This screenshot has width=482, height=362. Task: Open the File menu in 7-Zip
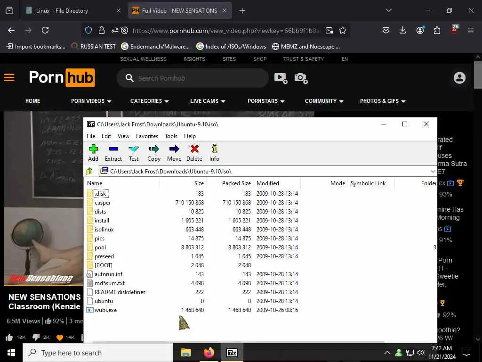91,136
